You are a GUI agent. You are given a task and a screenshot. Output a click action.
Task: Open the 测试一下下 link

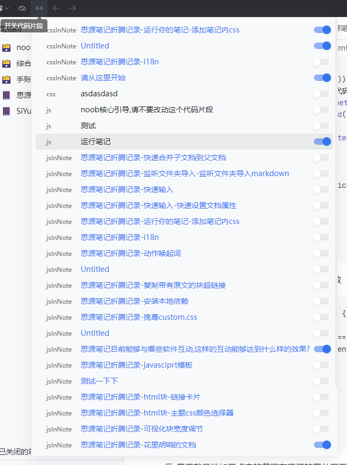[x=99, y=381]
